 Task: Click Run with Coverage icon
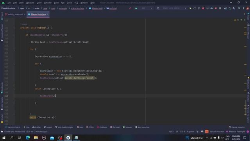tap(207, 8)
